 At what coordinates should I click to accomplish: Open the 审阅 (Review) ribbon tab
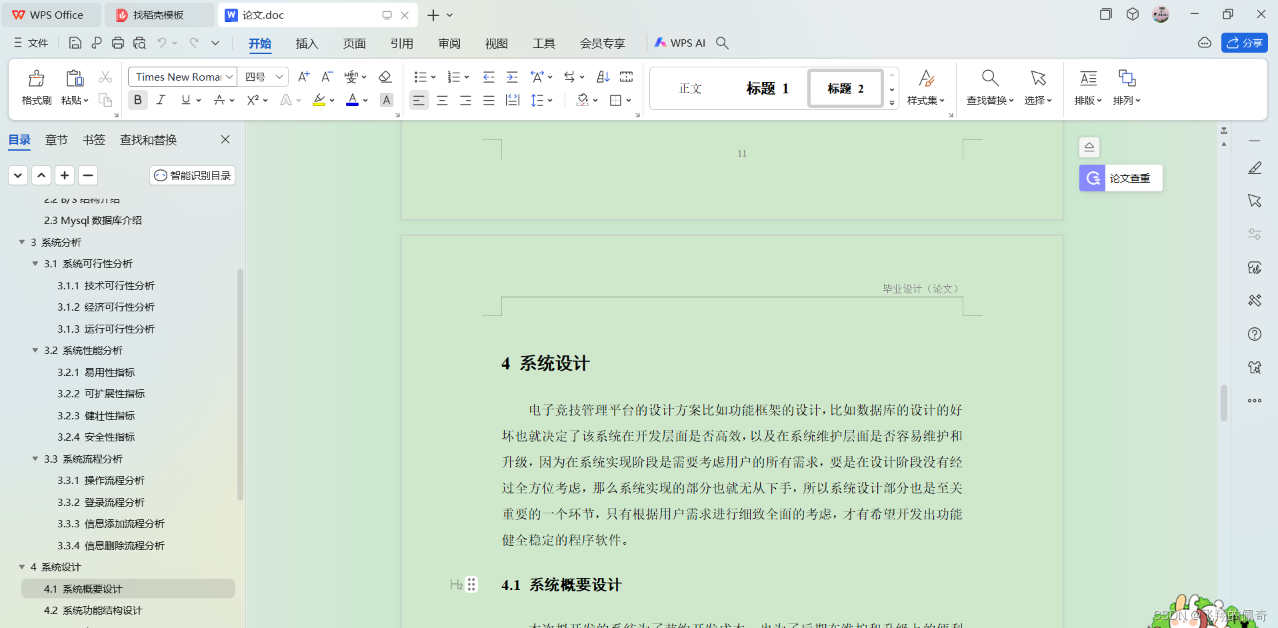pyautogui.click(x=449, y=43)
